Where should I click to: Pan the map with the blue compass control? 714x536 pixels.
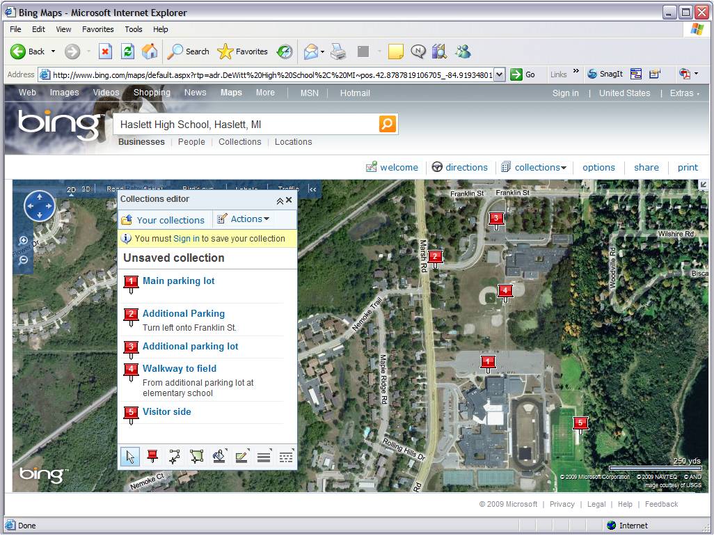[x=40, y=206]
